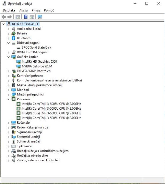Click the USB controllers plug icon
This screenshot has width=165, height=184.
click(x=13, y=80)
